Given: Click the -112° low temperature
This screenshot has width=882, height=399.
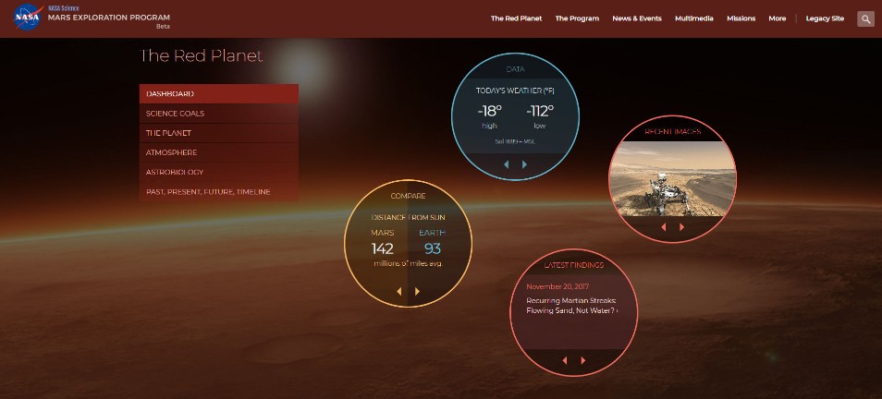Looking at the screenshot, I should pyautogui.click(x=540, y=111).
